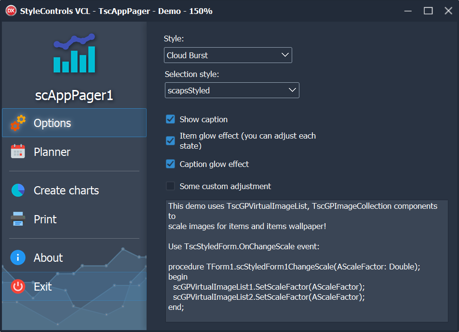459x332 pixels.
Task: Minimize the demo window
Action: [408, 11]
